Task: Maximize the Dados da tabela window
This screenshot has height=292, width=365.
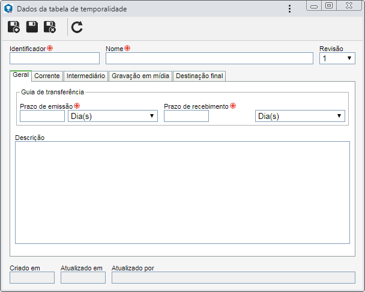Action: [x=329, y=5]
